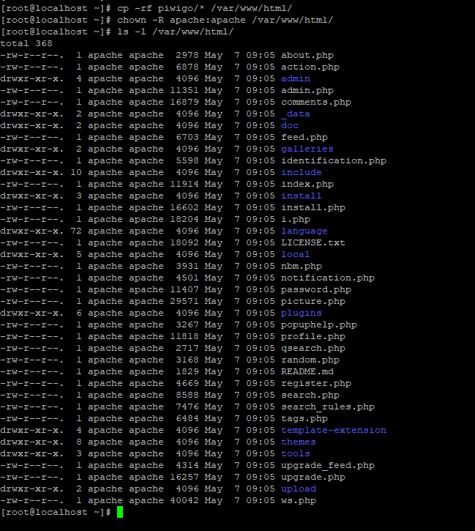Click the i.php filename

point(296,220)
